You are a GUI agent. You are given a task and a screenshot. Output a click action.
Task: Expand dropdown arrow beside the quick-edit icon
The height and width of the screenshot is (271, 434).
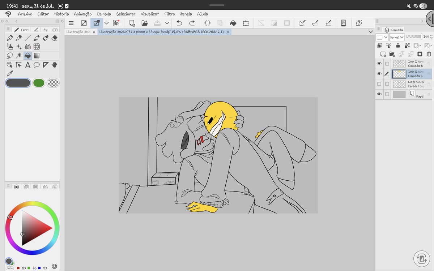(x=106, y=23)
